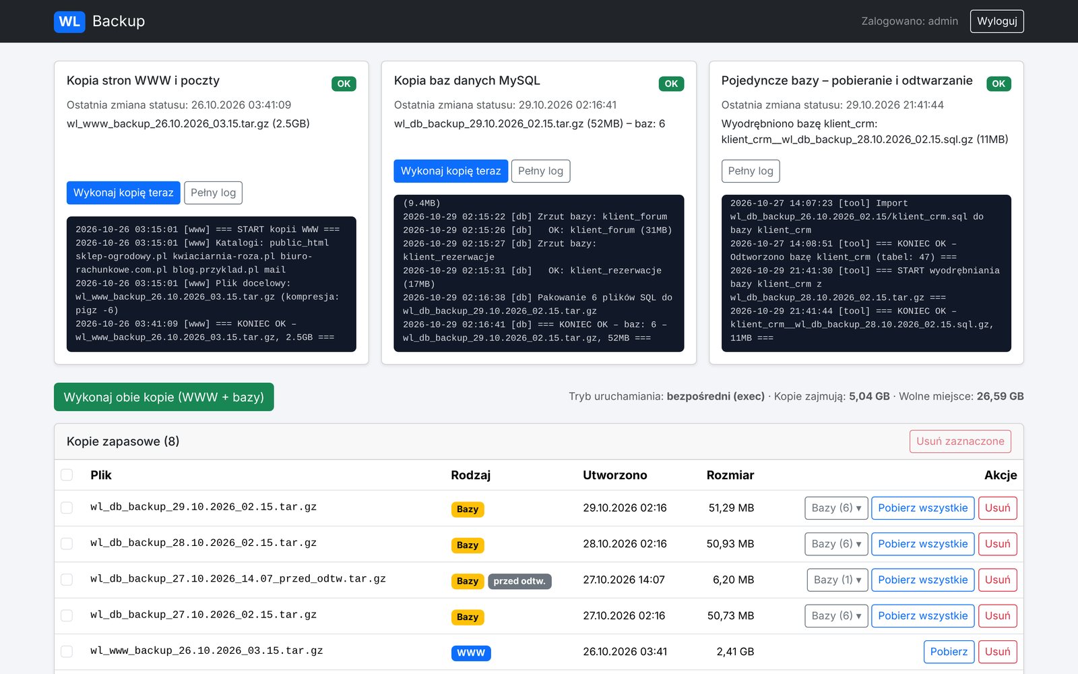Viewport: 1078px width, 674px height.
Task: Click Pobierz wszystkie for 29.10.2026 backup
Action: [x=922, y=508]
